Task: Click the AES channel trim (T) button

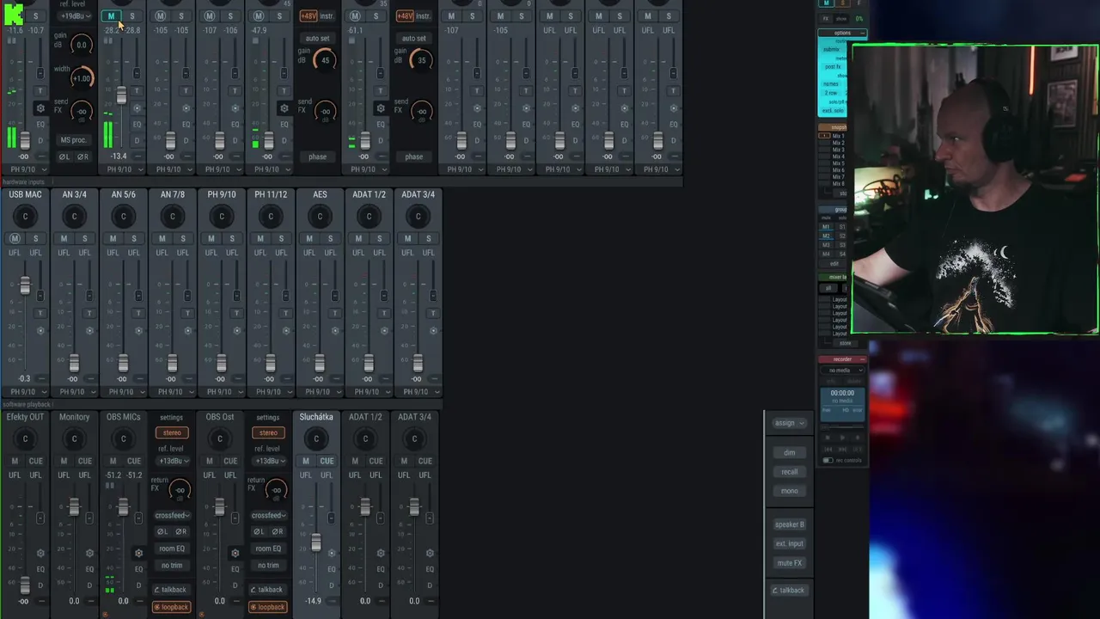Action: (335, 313)
